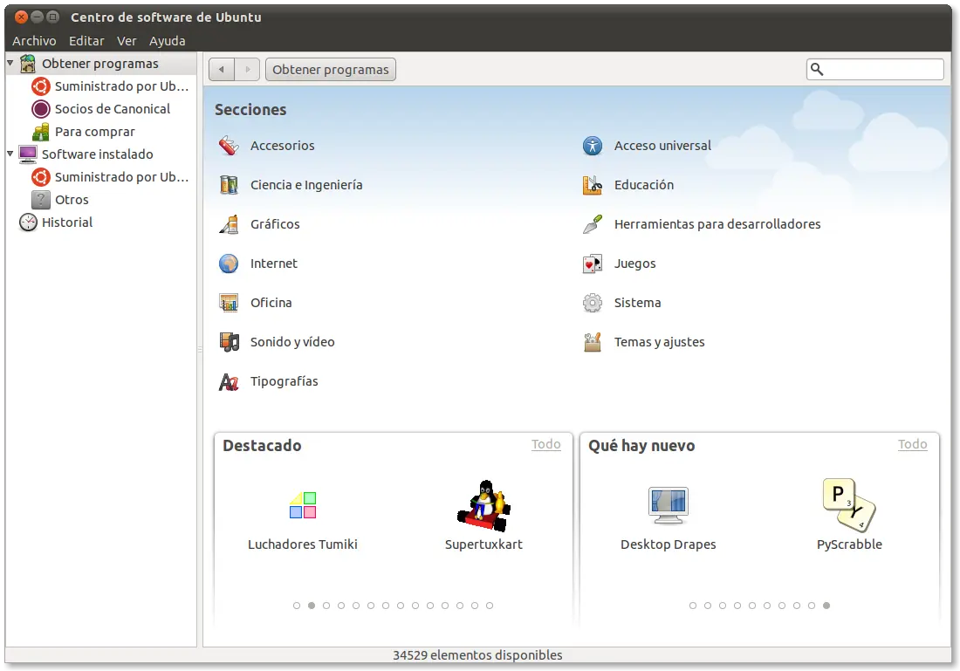Click Todo link in Destacado panel
The width and height of the screenshot is (960, 671).
(546, 444)
